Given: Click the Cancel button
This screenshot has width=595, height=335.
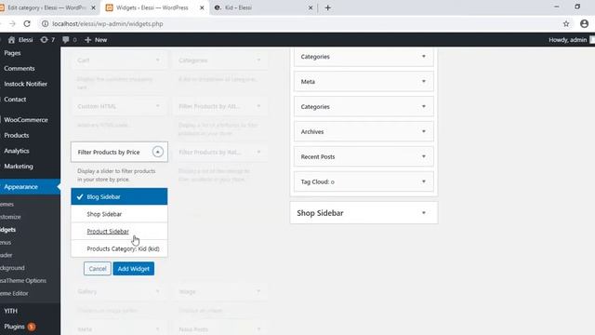Looking at the screenshot, I should click(x=98, y=269).
